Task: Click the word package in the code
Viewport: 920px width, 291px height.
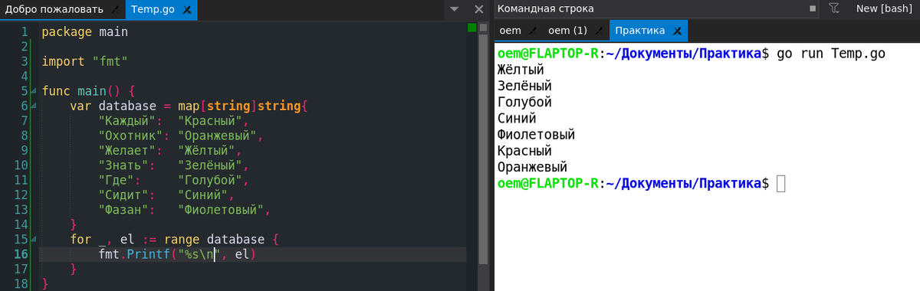Action: (67, 32)
